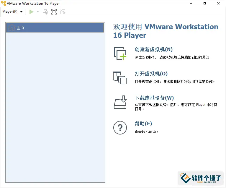Screen dimensions: 226x188
Task: Click the home icon beside 主页
Action: pos(12,27)
